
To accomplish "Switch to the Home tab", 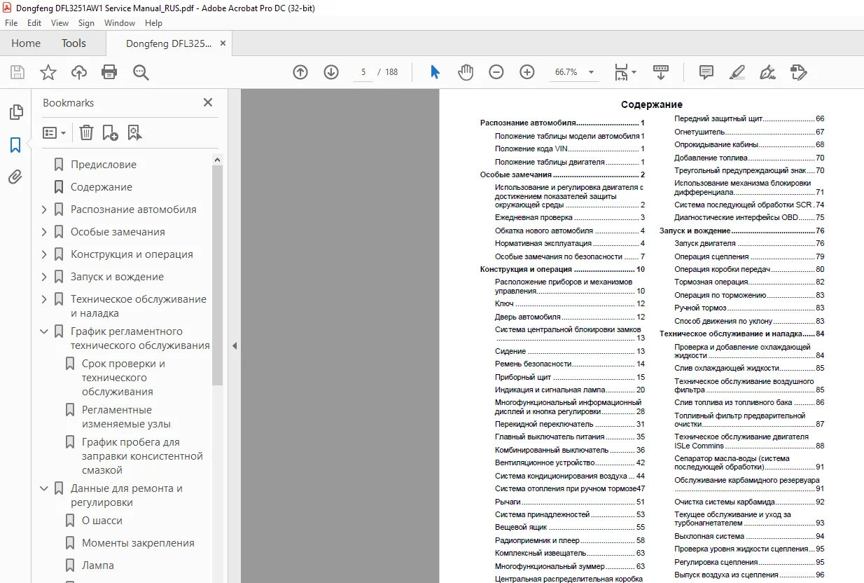I will tap(26, 43).
